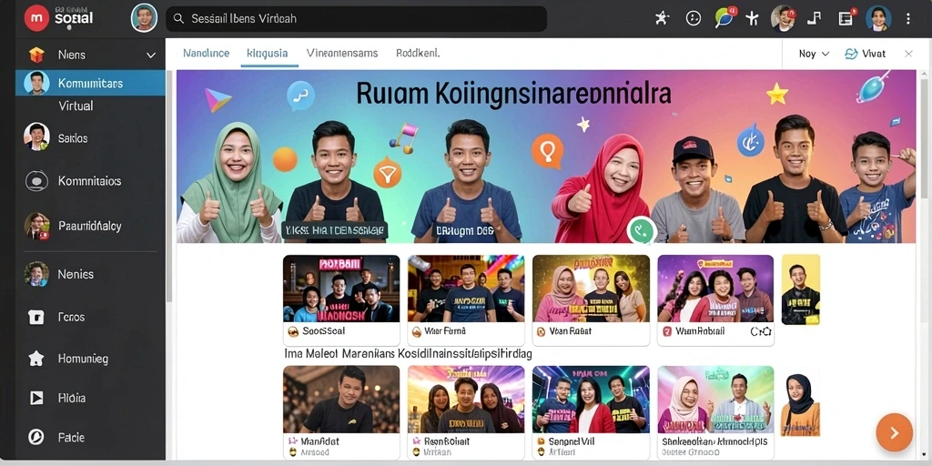
Task: Open the Virtual sidebar sub-item
Action: click(76, 106)
